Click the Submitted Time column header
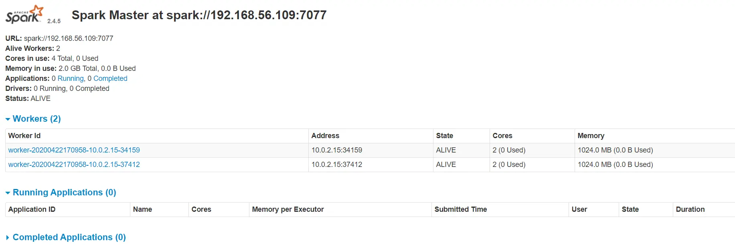 (460, 209)
